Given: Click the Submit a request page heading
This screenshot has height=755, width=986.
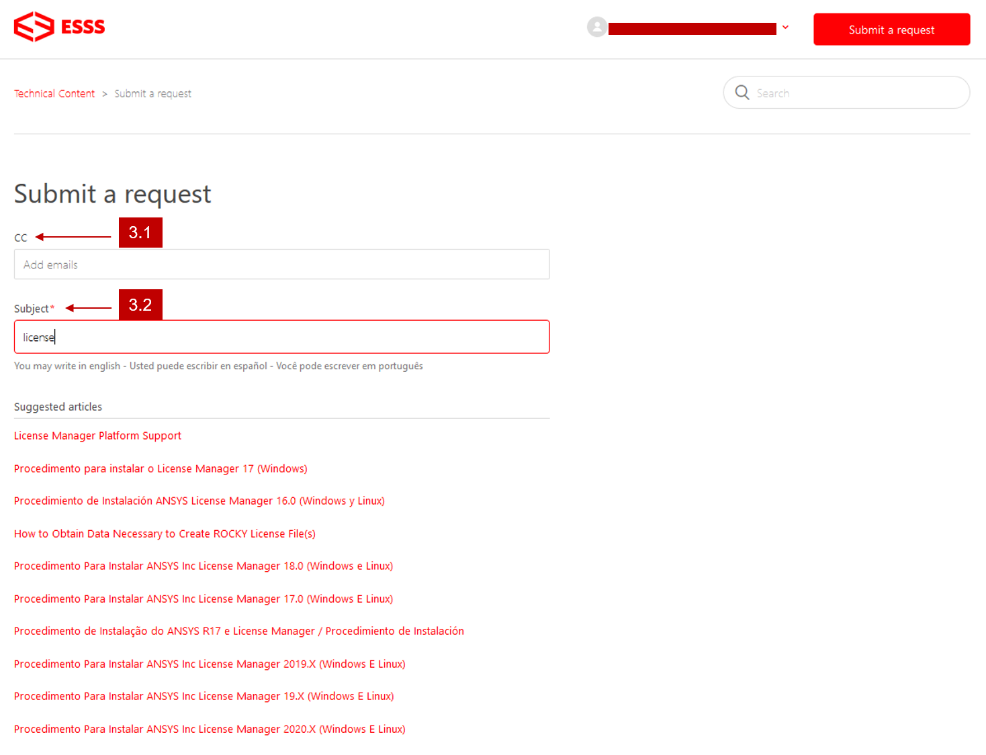Looking at the screenshot, I should 112,194.
